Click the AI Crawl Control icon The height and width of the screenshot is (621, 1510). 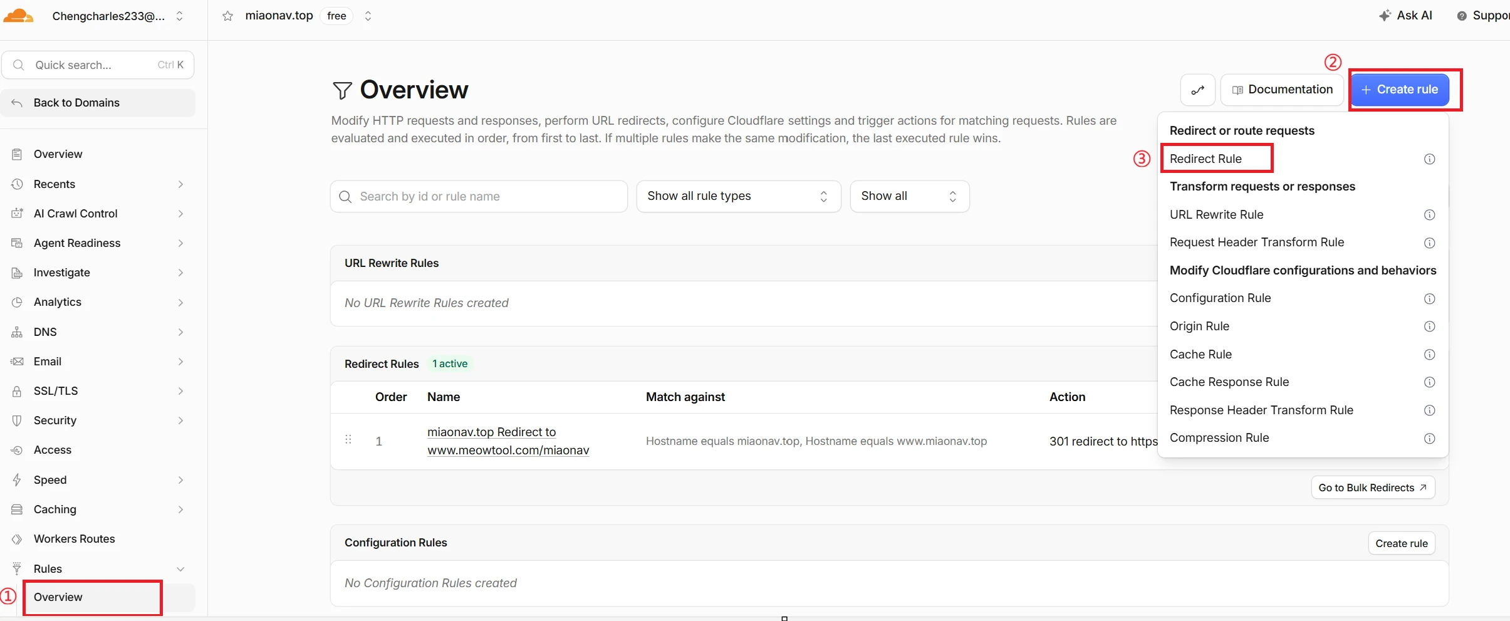17,214
